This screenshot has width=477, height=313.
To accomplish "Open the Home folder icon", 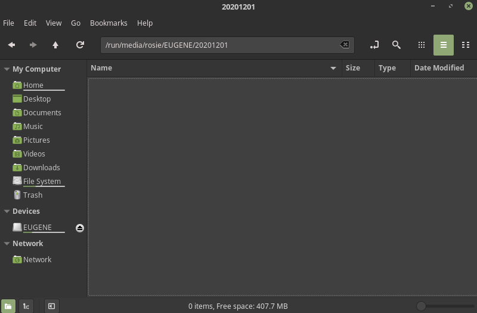I will tap(17, 85).
